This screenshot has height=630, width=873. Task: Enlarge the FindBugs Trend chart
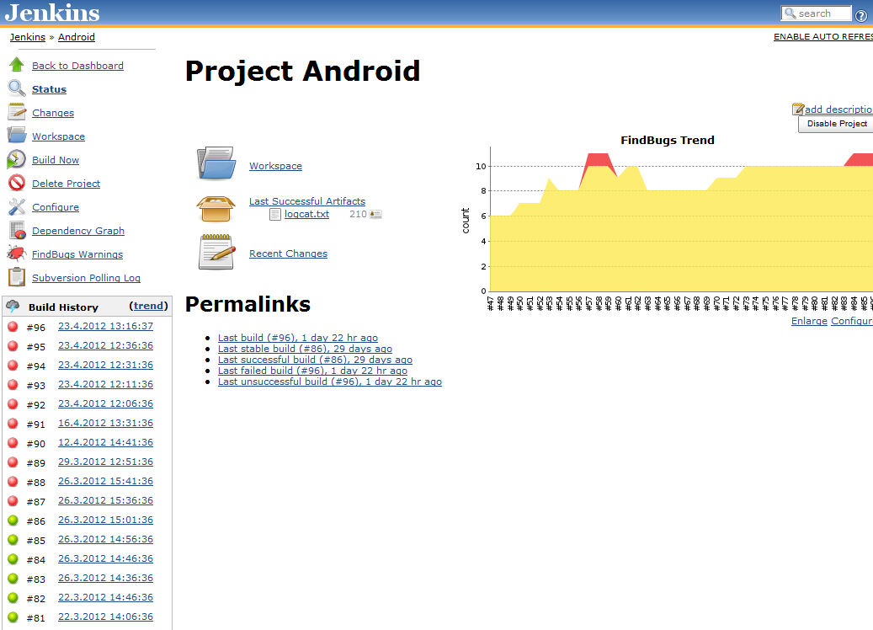(809, 321)
